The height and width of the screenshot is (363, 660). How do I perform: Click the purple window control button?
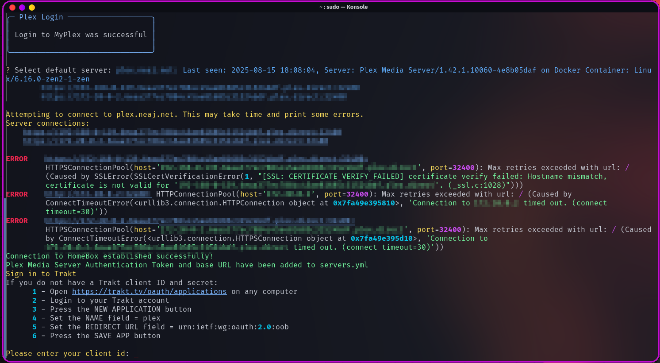tap(22, 8)
